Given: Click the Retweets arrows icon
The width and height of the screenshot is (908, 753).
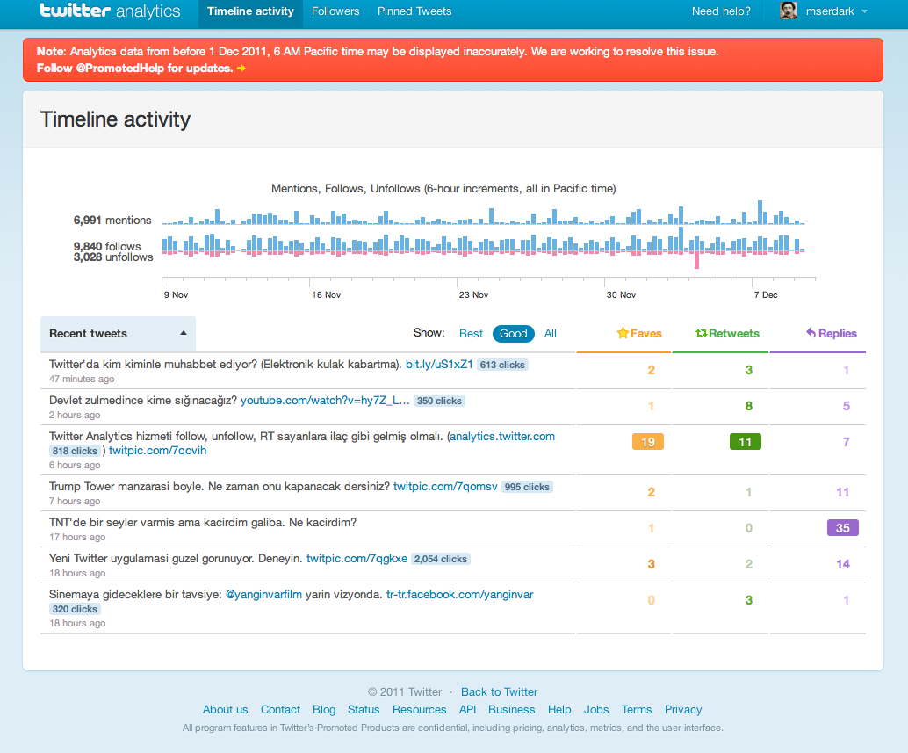Looking at the screenshot, I should [702, 333].
